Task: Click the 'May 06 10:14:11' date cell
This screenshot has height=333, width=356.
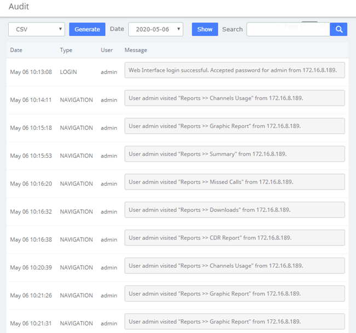Action: coord(31,100)
